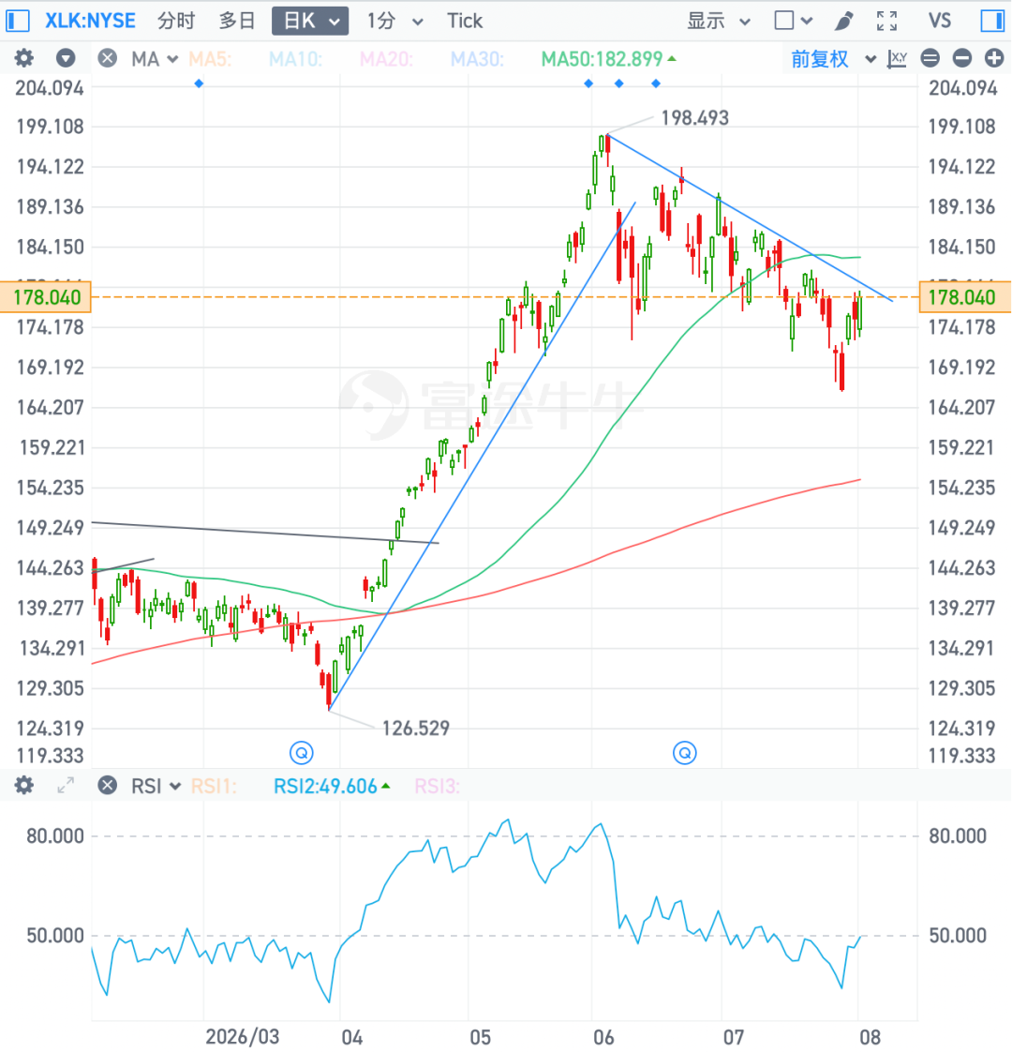
Task: Toggle the MA5 line visibility
Action: tap(210, 59)
